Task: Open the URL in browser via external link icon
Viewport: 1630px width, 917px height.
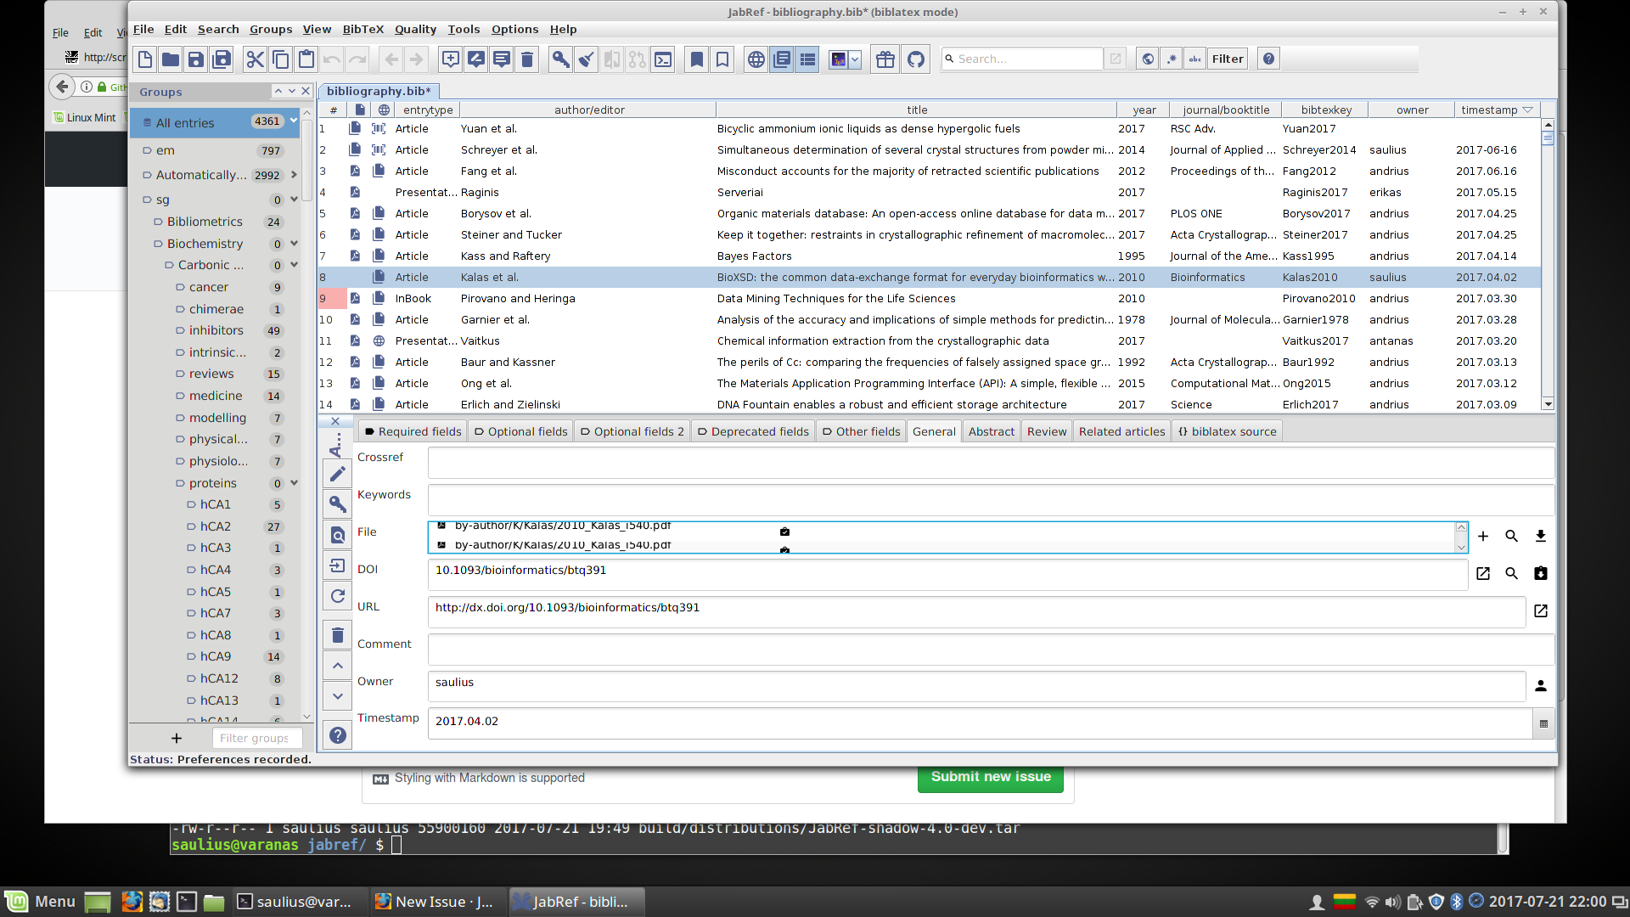Action: point(1540,610)
